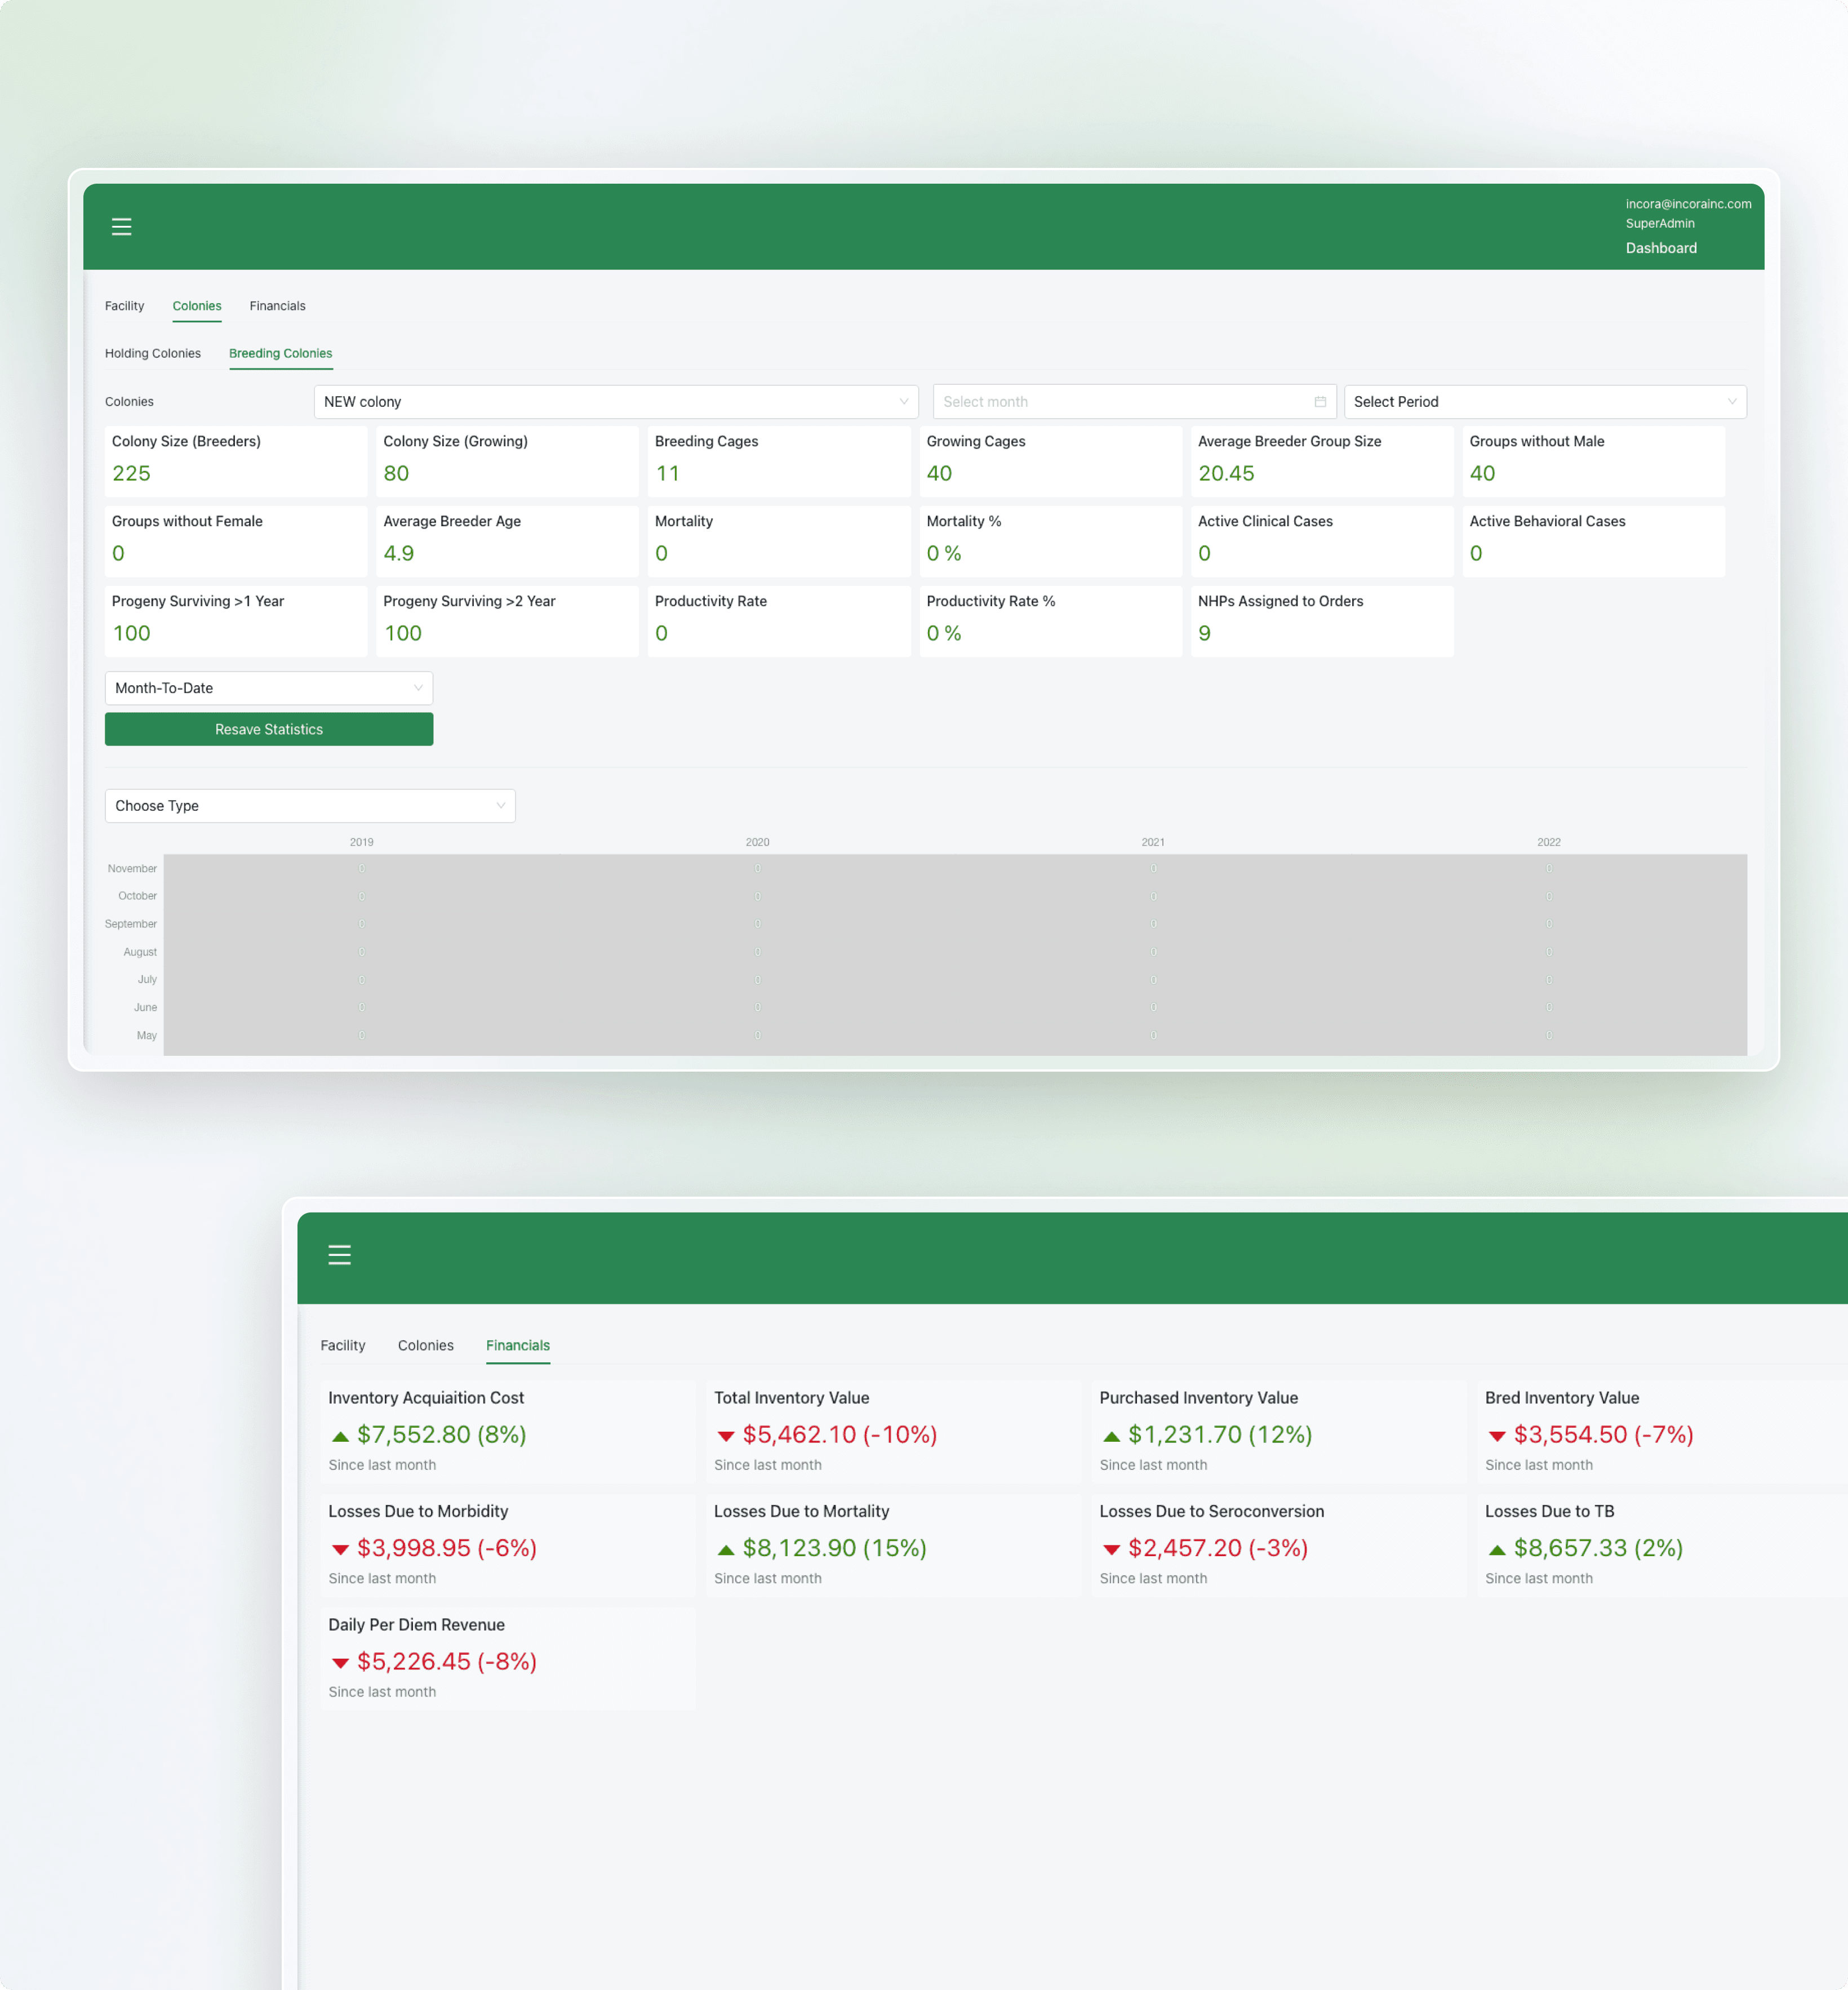Image resolution: width=1848 pixels, height=1990 pixels.
Task: Click Inventory Acquiaition Cost title
Action: point(426,1398)
